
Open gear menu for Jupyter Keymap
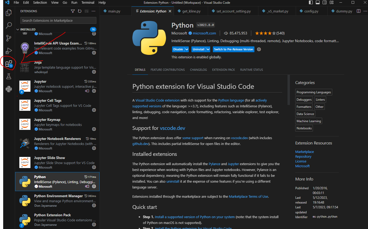[x=94, y=129]
